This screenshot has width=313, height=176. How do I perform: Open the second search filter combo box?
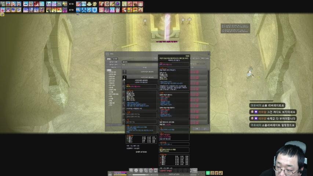pos(140,65)
